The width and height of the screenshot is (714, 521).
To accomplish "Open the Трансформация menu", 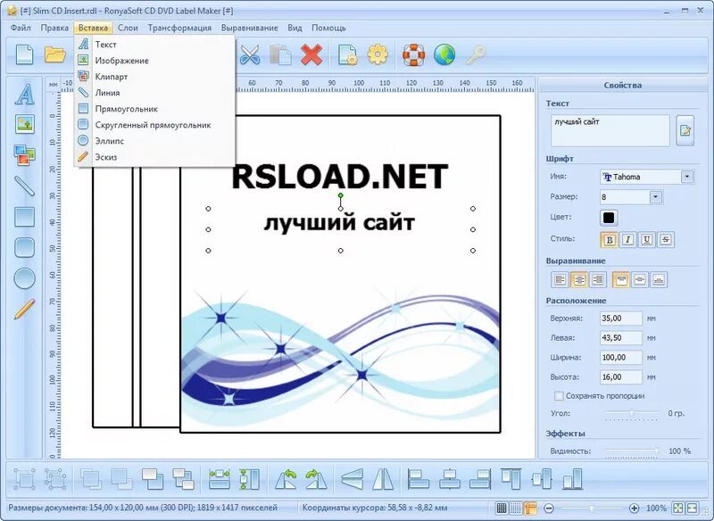I will (x=179, y=28).
